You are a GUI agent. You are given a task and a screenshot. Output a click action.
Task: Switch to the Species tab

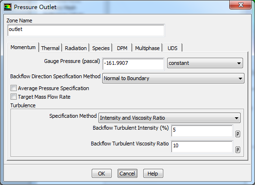(101, 48)
